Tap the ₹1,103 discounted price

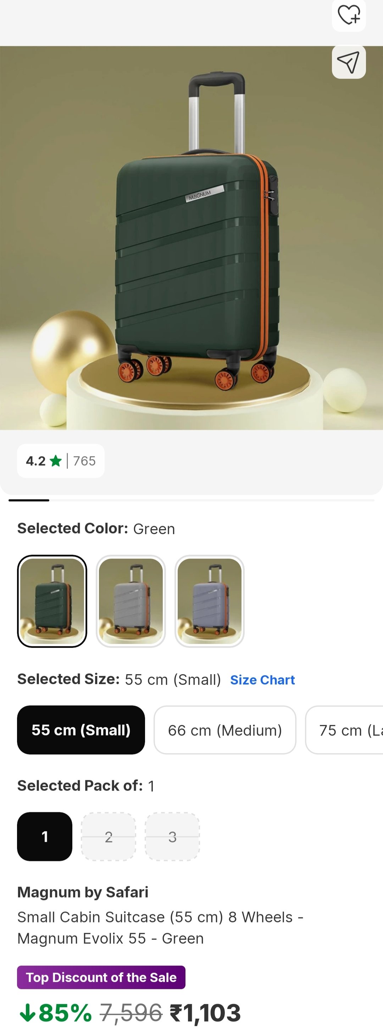pyautogui.click(x=205, y=1013)
